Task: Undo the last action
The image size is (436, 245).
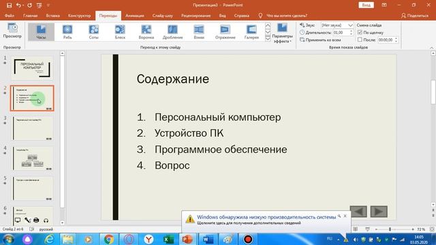Action: (x=18, y=5)
